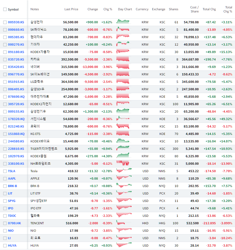
Task: Tick the checkbox next to 035720.KS
Action: click(5, 60)
